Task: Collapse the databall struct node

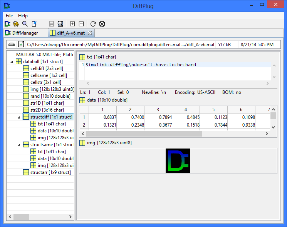Action: pyautogui.click(x=12, y=62)
